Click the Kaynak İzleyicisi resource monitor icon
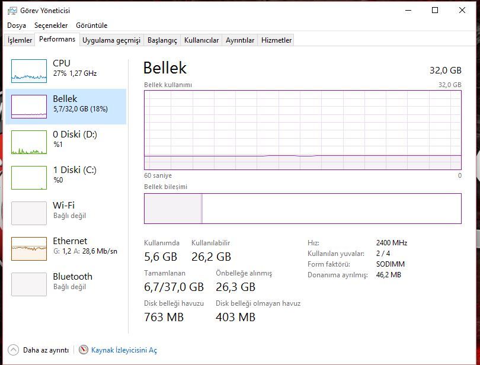The image size is (480, 365). pyautogui.click(x=84, y=350)
